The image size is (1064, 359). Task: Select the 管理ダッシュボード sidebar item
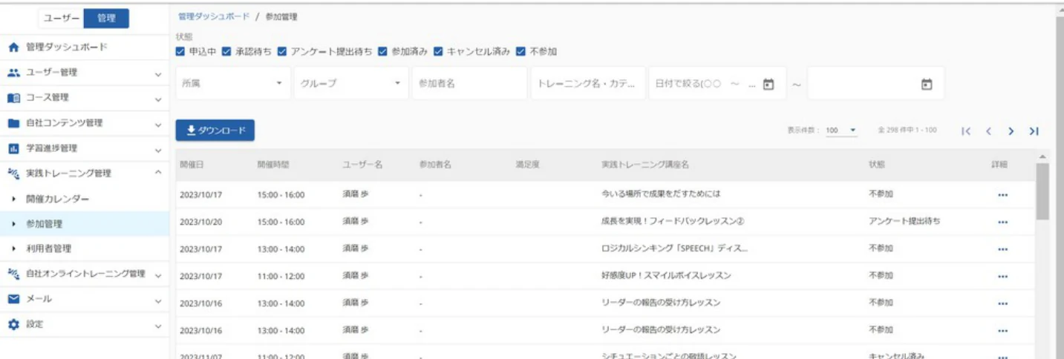coord(85,47)
